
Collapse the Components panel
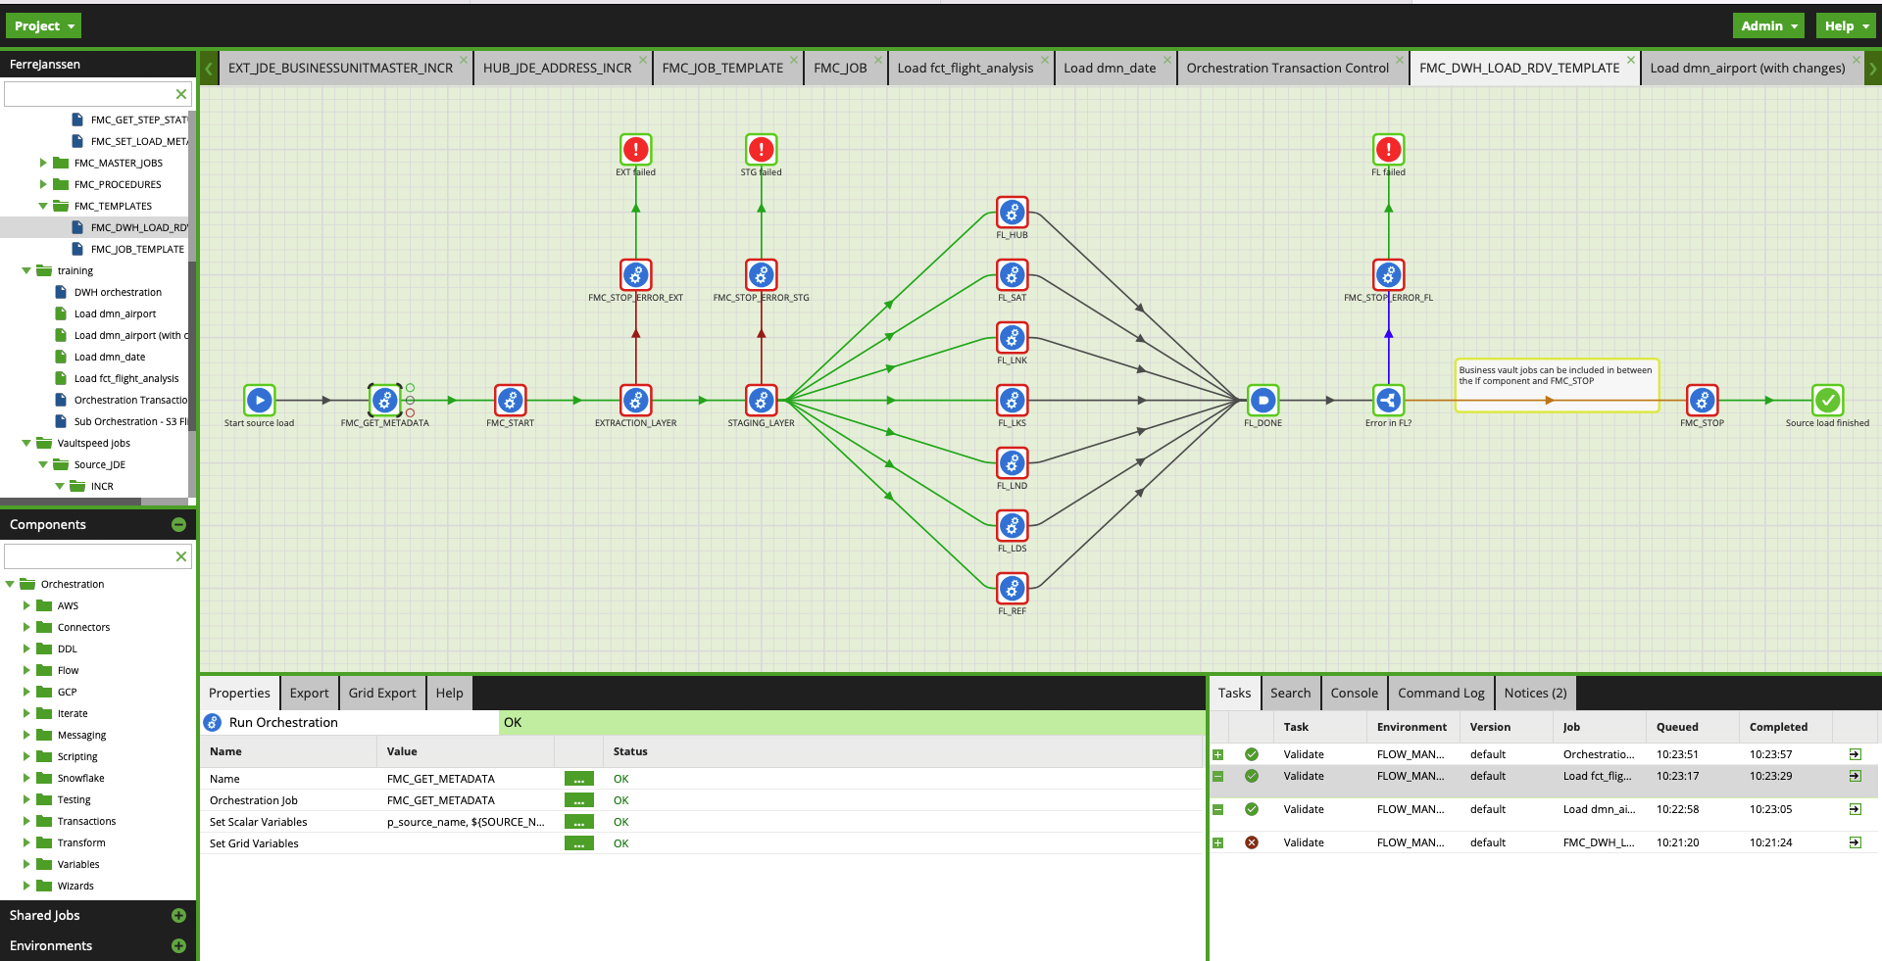[178, 525]
